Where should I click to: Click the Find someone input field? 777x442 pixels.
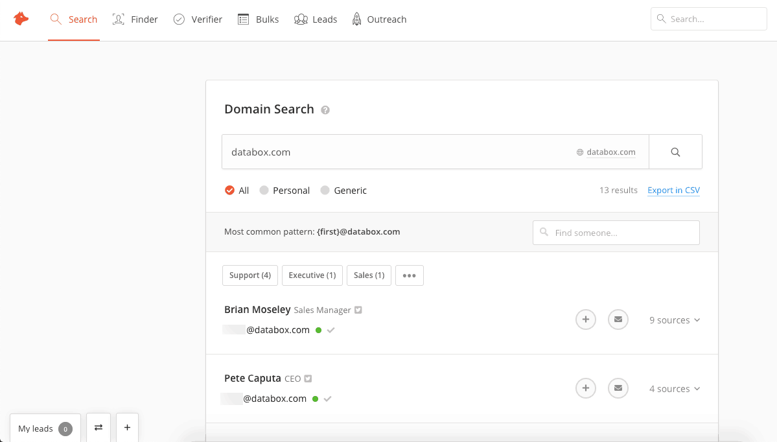coord(616,233)
